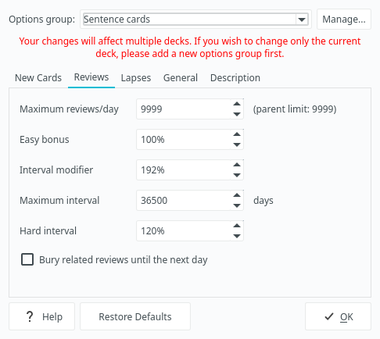Enable Bury related reviews checkbox
The height and width of the screenshot is (339, 380).
click(27, 259)
